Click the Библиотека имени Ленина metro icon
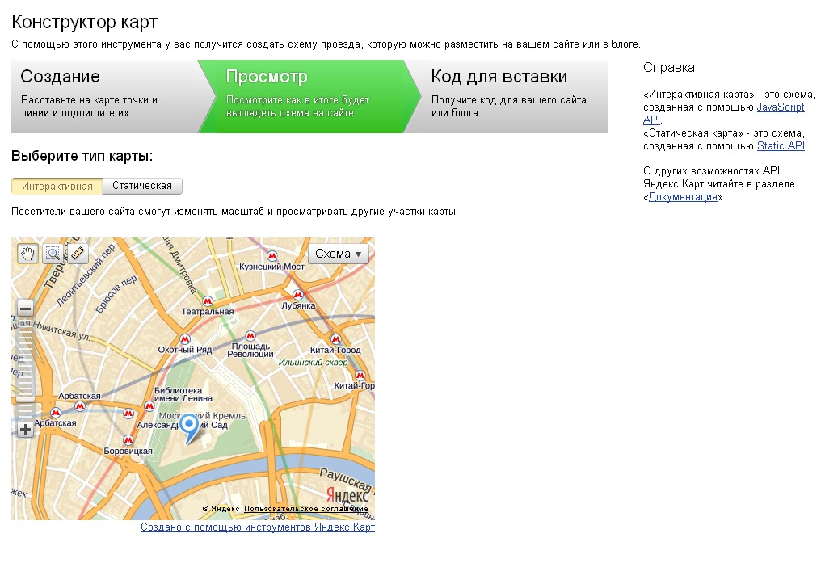The width and height of the screenshot is (825, 563). [149, 406]
